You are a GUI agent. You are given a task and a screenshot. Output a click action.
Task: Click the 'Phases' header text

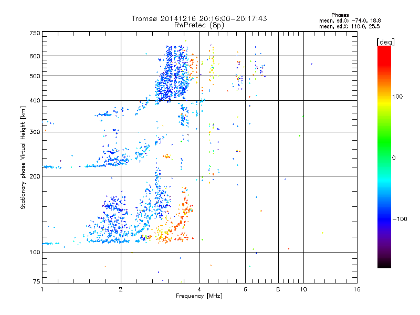click(340, 15)
